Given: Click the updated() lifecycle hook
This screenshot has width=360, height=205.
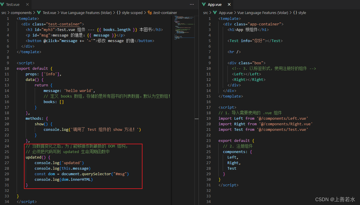Looking at the screenshot, I should [38, 157].
